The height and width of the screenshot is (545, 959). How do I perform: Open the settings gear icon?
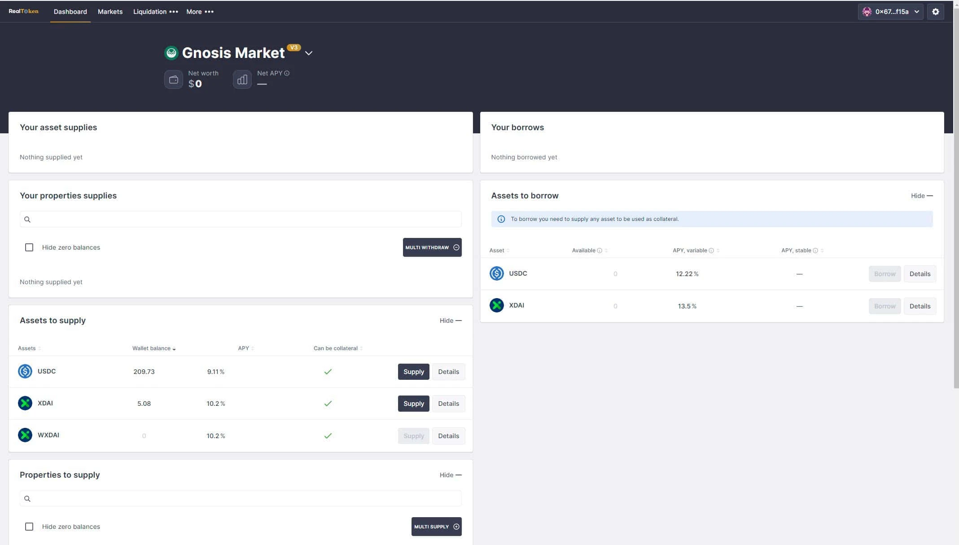(935, 12)
